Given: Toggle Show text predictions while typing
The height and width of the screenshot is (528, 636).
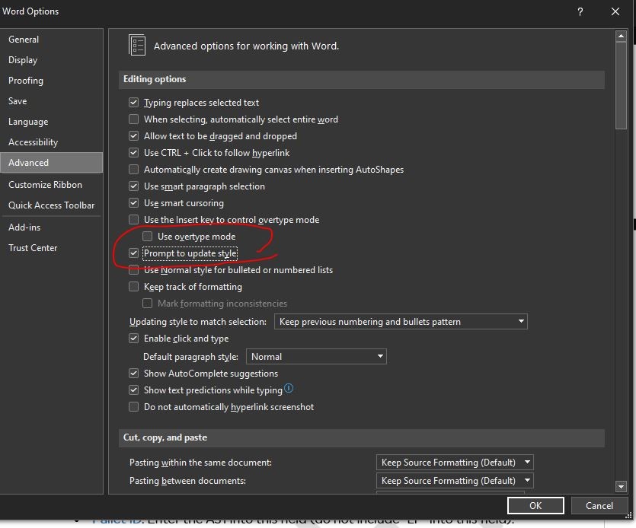Looking at the screenshot, I should (x=133, y=390).
